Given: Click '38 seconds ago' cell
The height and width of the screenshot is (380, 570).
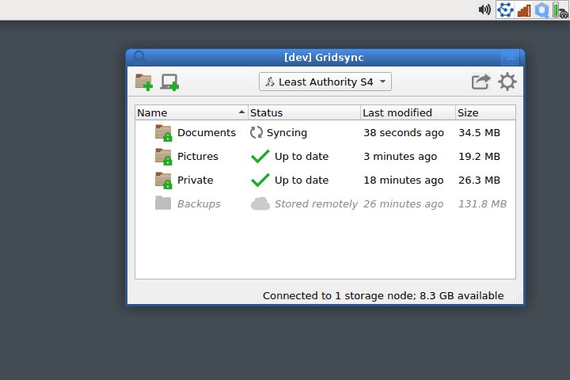Looking at the screenshot, I should 404,133.
